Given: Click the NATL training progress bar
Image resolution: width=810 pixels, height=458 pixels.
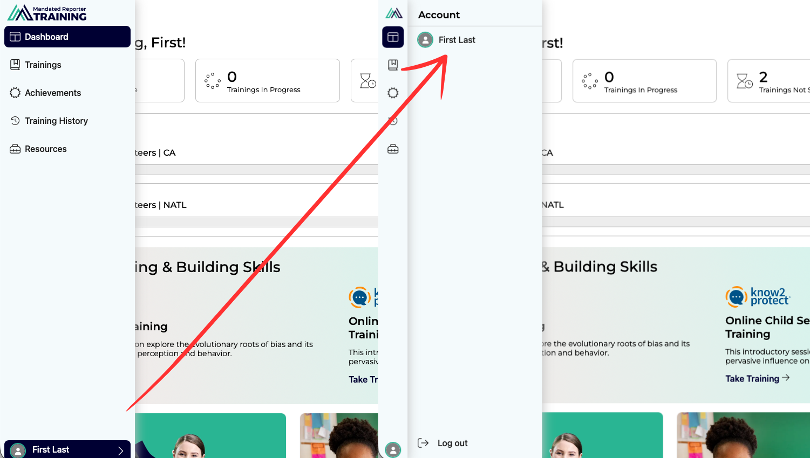Looking at the screenshot, I should pyautogui.click(x=676, y=221).
